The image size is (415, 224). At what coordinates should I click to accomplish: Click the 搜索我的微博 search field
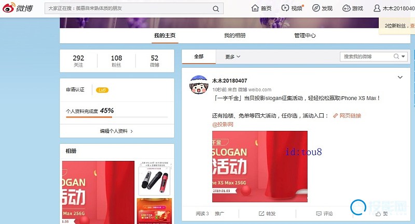coord(366,56)
